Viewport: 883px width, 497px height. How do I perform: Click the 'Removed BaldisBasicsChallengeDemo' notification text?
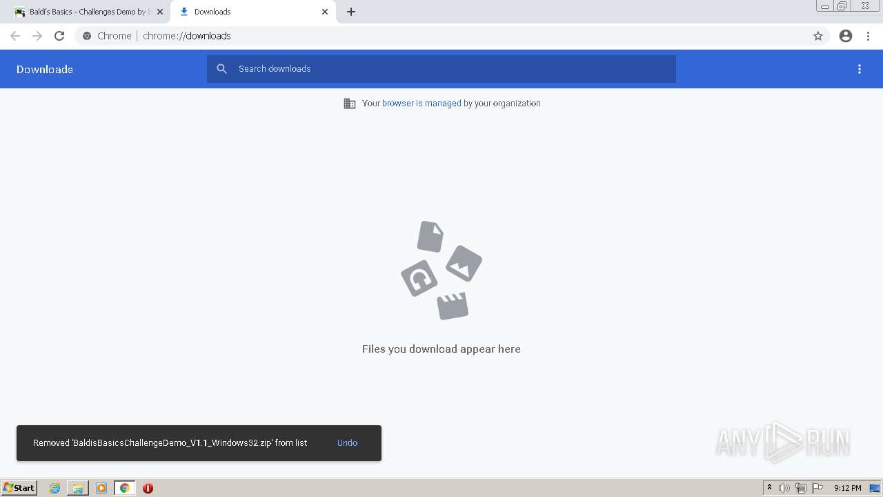(170, 443)
